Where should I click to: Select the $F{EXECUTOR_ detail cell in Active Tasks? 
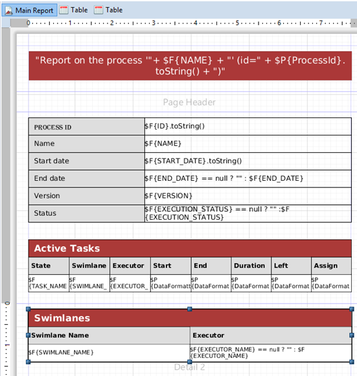pyautogui.click(x=130, y=283)
